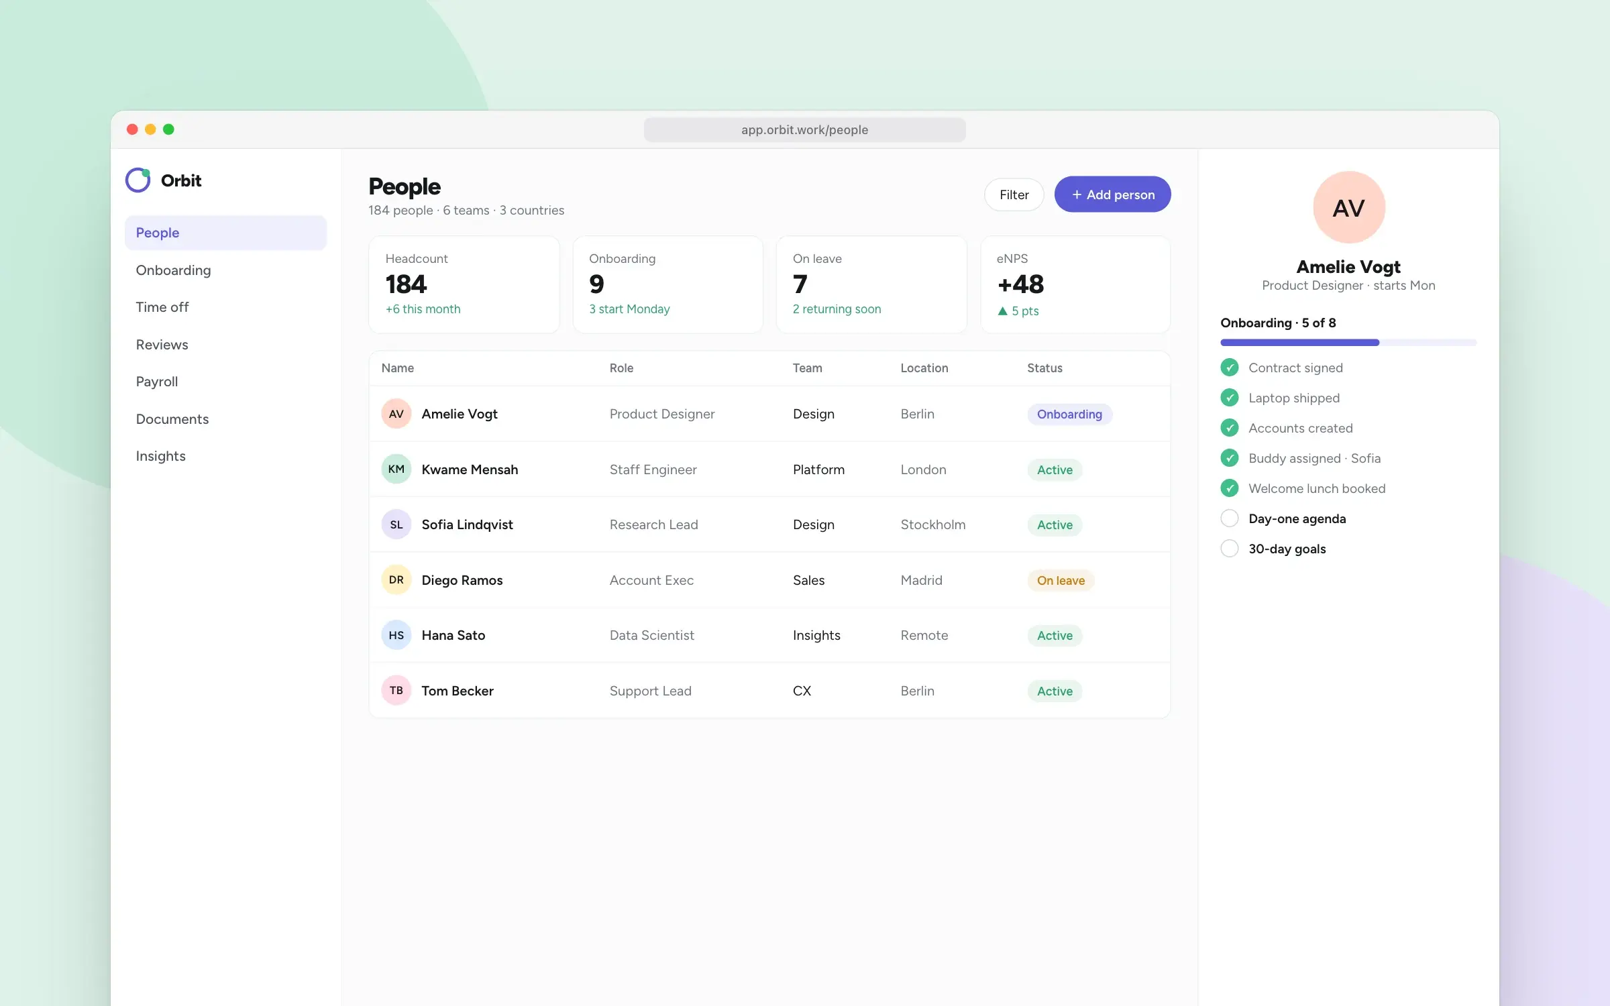Image resolution: width=1610 pixels, height=1006 pixels.
Task: Click the Research Lead role cell
Action: point(653,524)
